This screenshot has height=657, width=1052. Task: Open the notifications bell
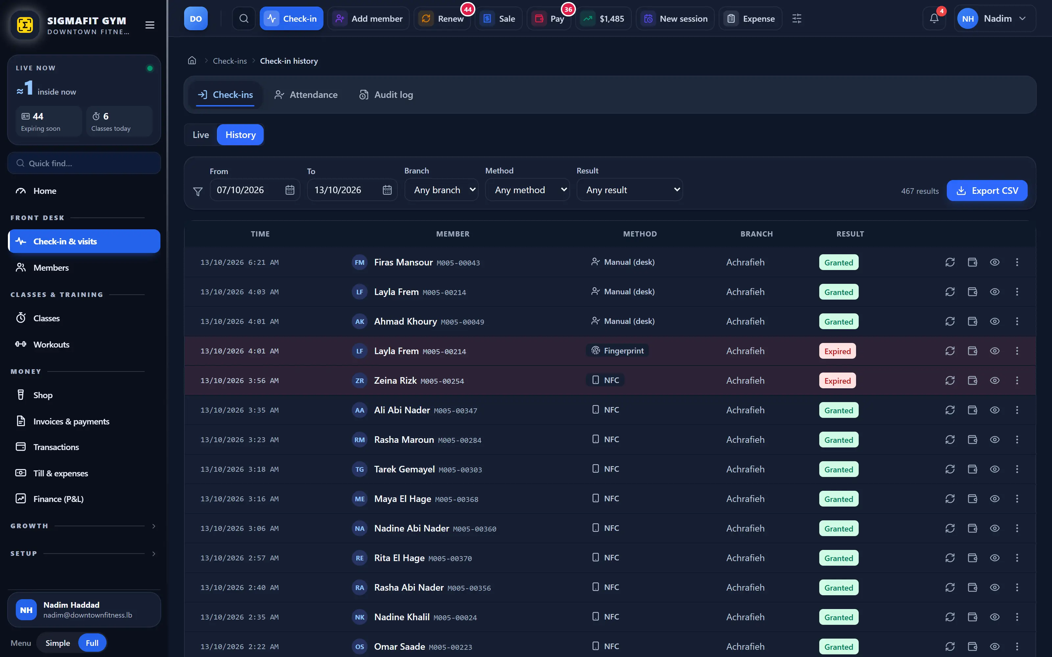point(934,18)
